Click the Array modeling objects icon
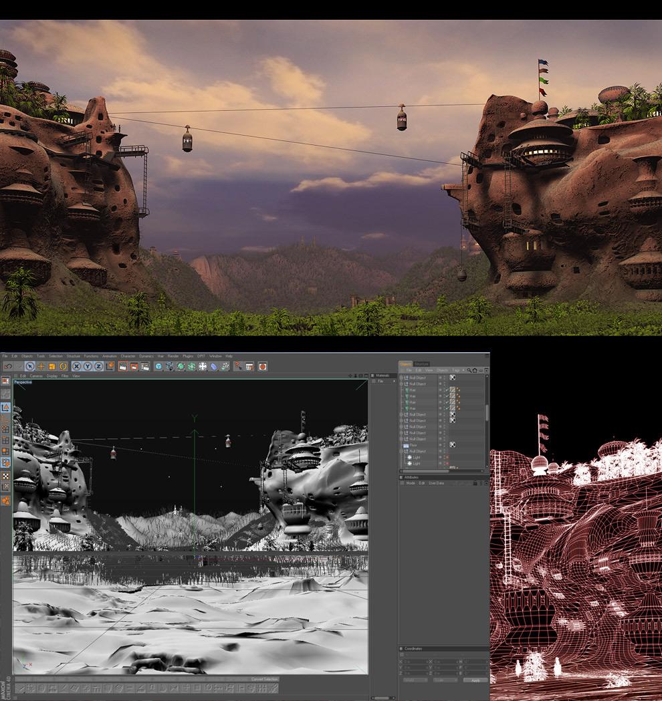 click(x=191, y=366)
